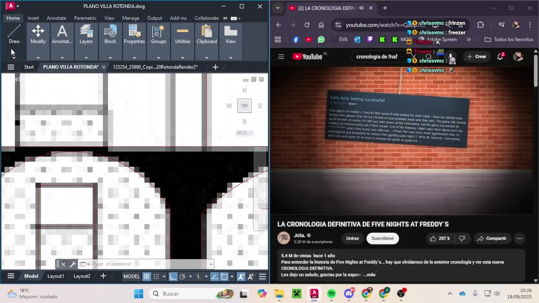
Task: Switch to the Insert ribbon tab
Action: pos(33,18)
